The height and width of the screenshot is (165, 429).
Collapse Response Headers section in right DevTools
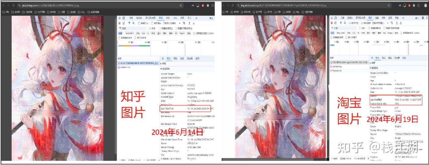(374, 68)
